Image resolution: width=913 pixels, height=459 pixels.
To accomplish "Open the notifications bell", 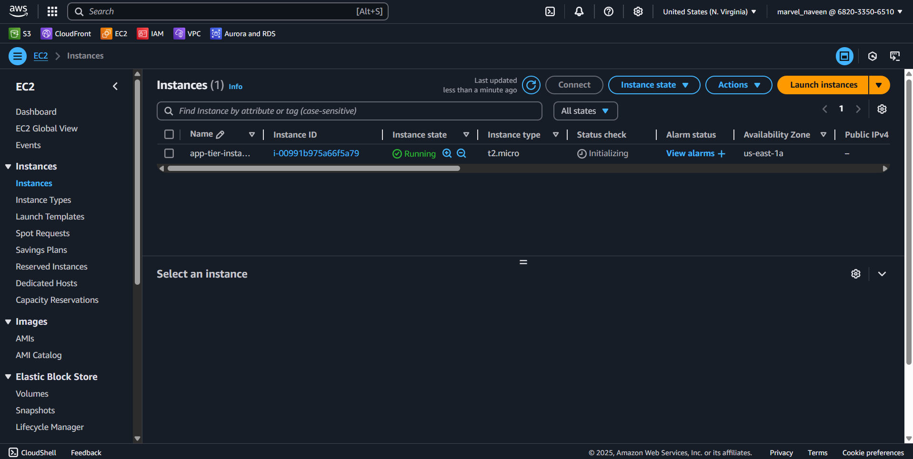I will click(x=579, y=11).
